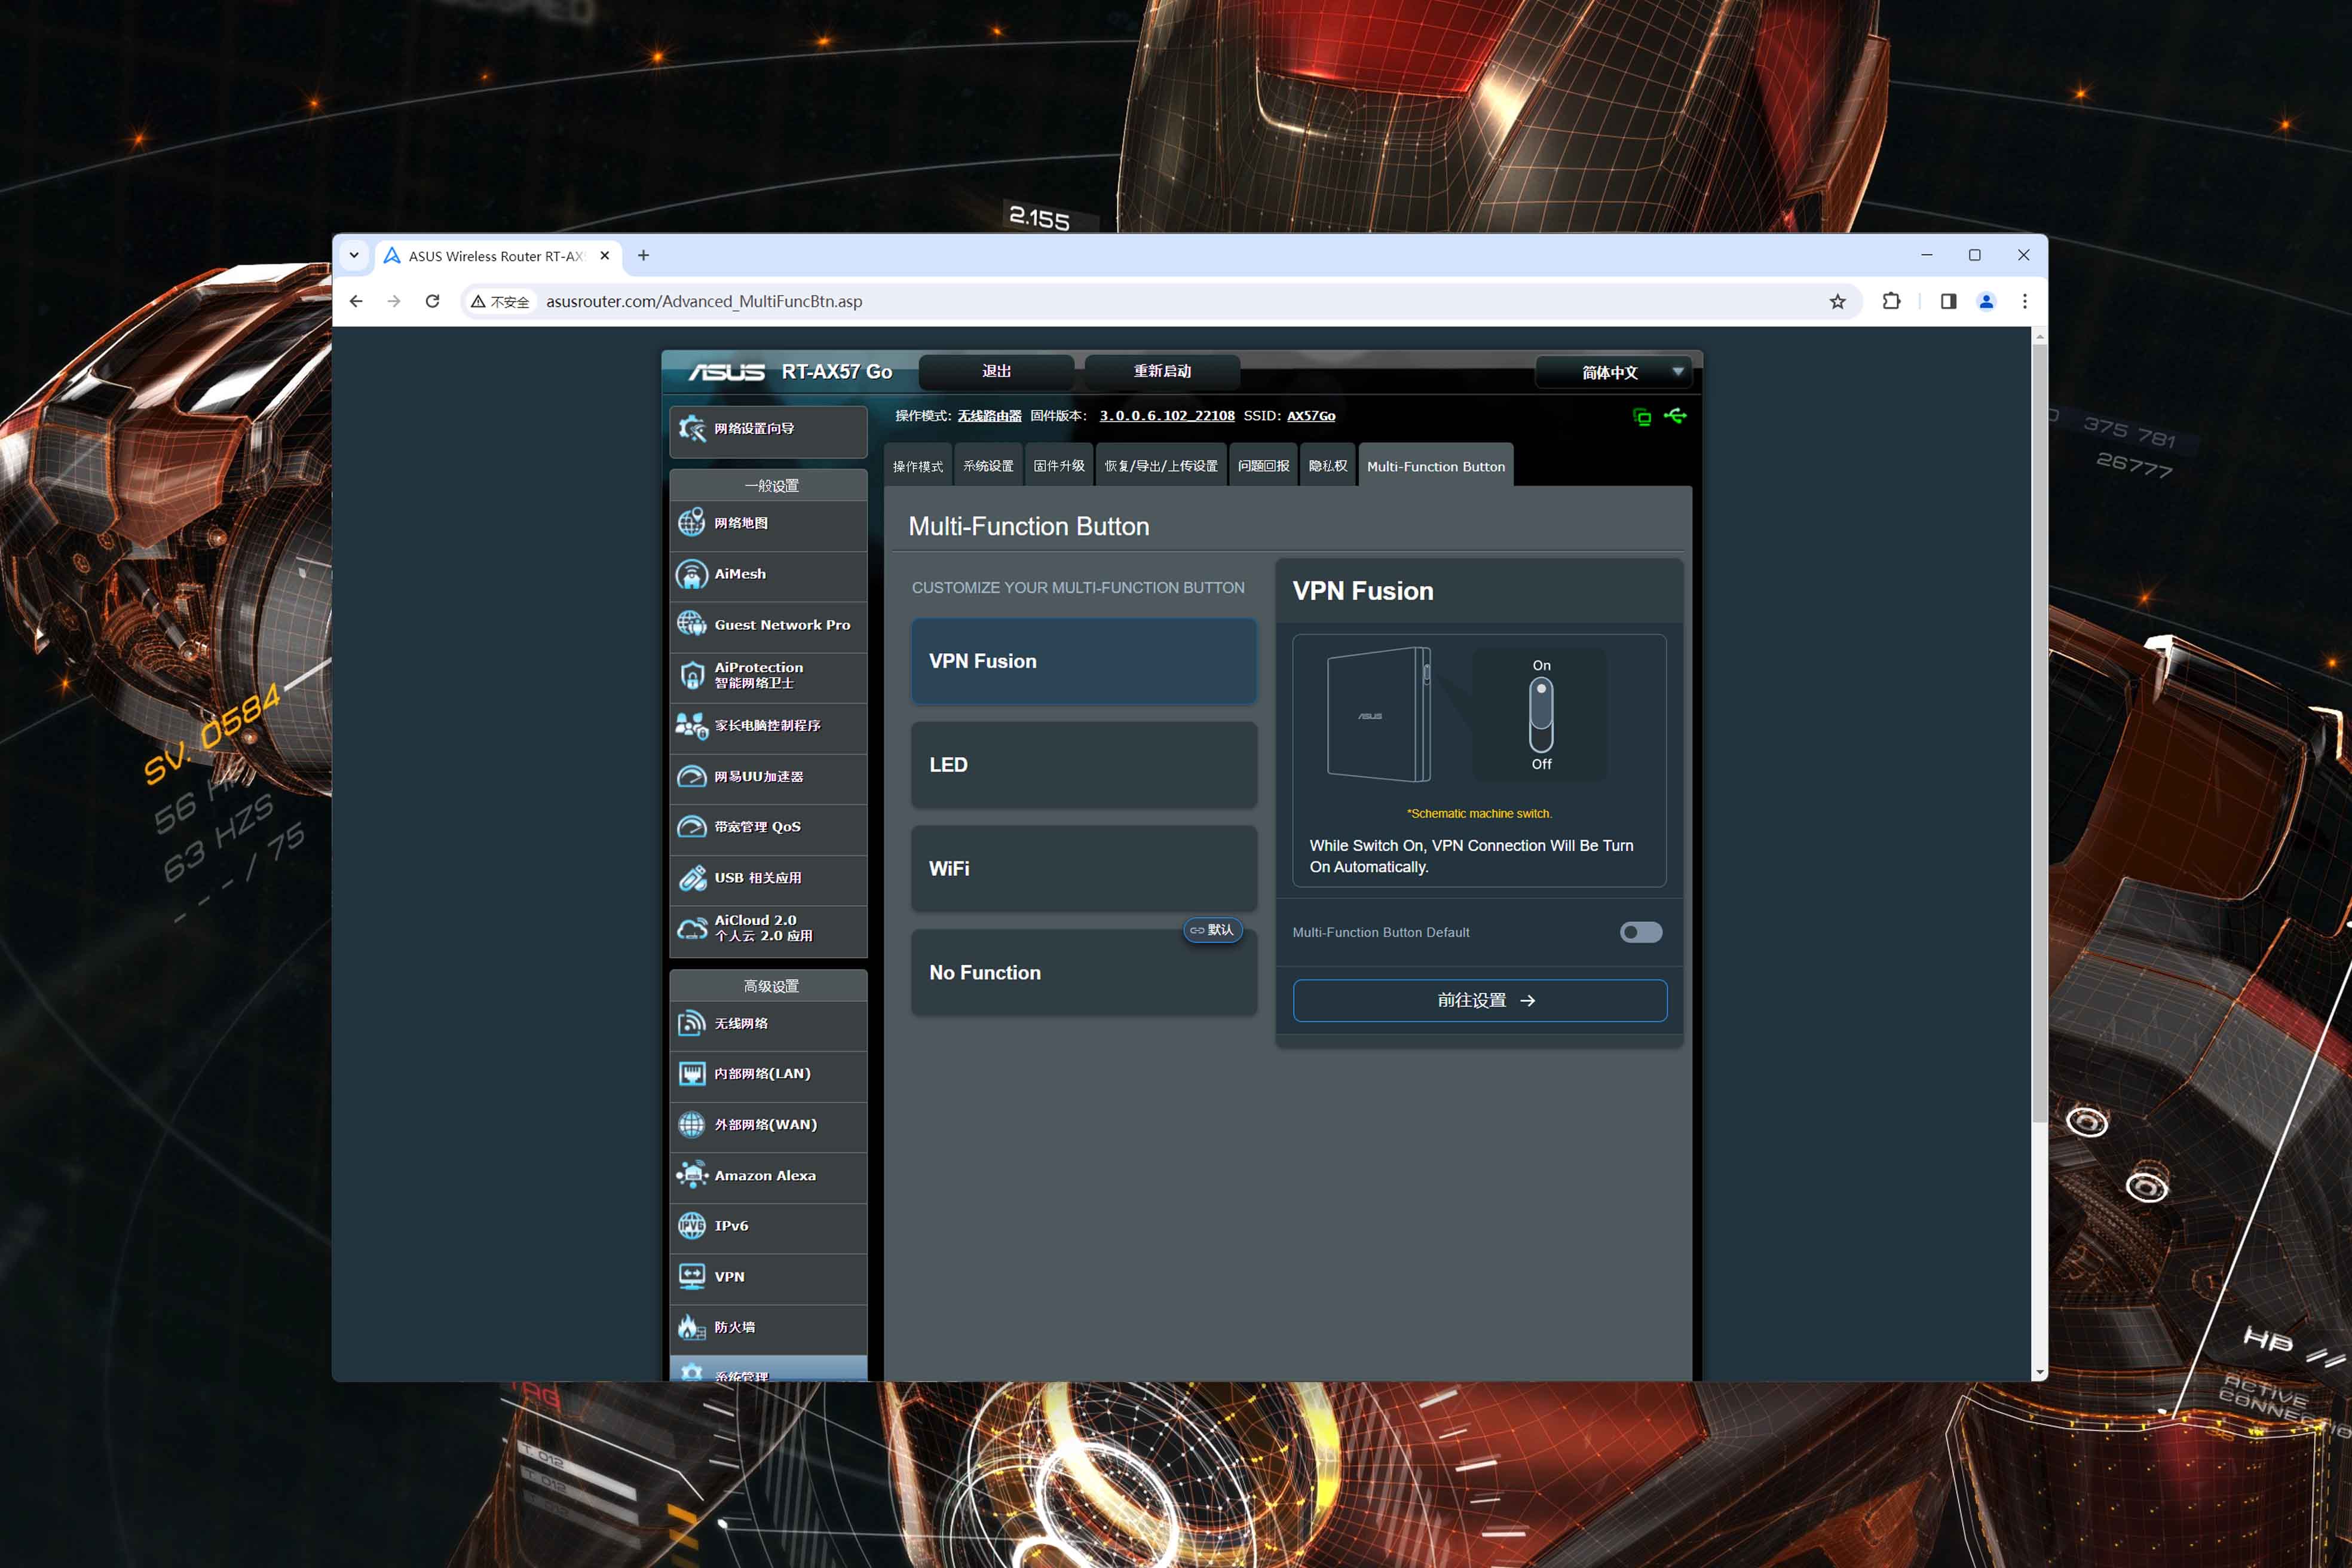Screen dimensions: 2352x1568
Task: Click the AiCloud 2.0 cloud icon
Action: 691,929
